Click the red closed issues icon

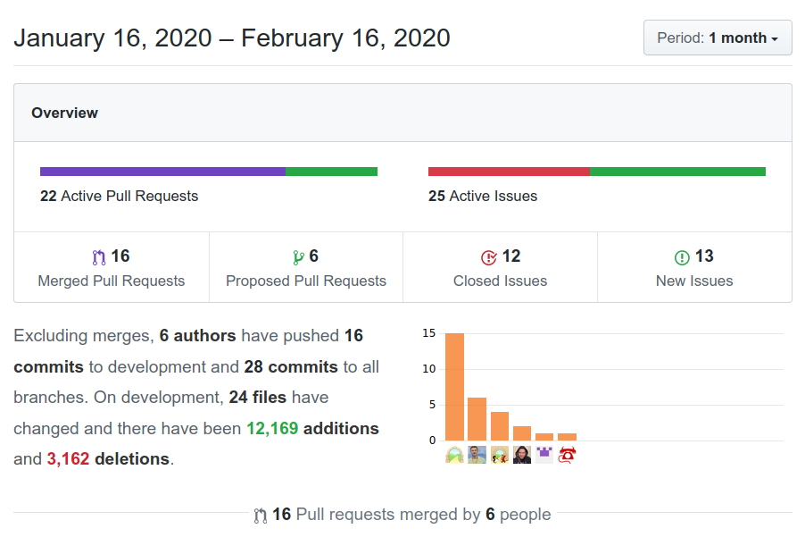(x=489, y=257)
